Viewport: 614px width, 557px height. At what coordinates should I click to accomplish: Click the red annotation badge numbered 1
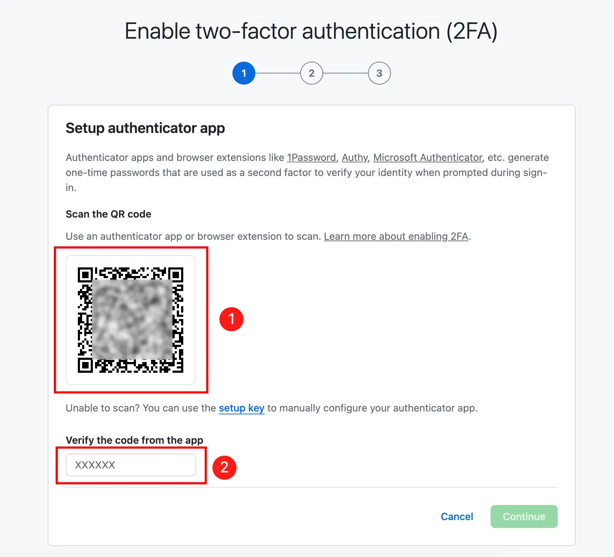point(231,319)
